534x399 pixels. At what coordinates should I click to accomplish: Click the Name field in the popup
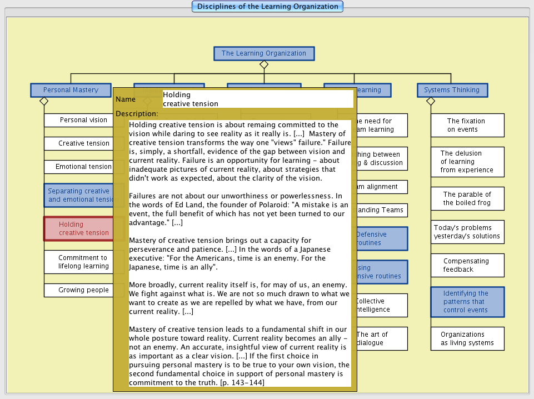[257, 99]
